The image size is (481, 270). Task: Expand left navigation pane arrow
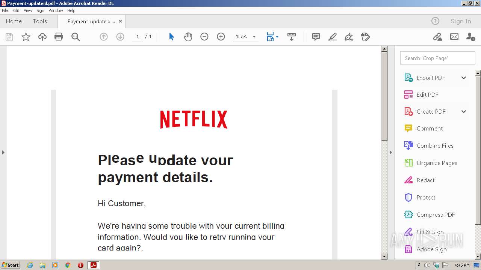coord(3,152)
